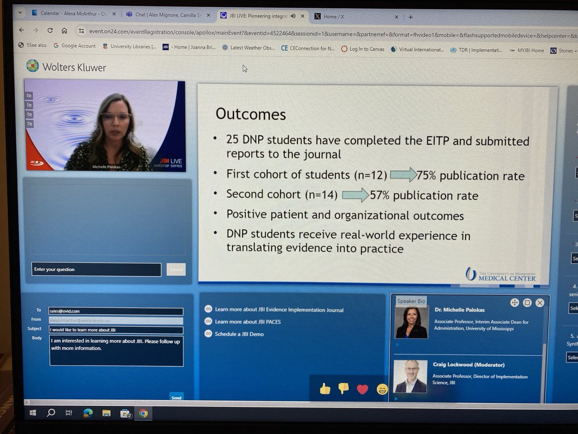
Task: Send a red heart reaction
Action: (362, 389)
